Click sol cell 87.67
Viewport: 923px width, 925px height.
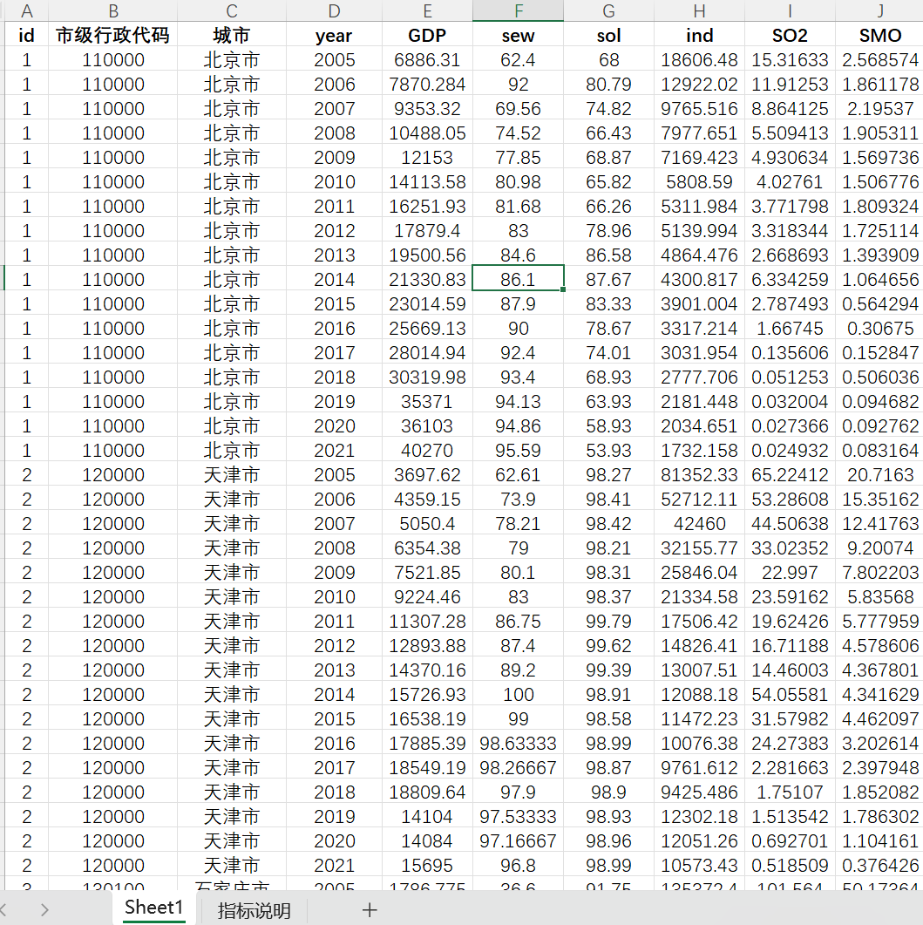click(x=608, y=279)
